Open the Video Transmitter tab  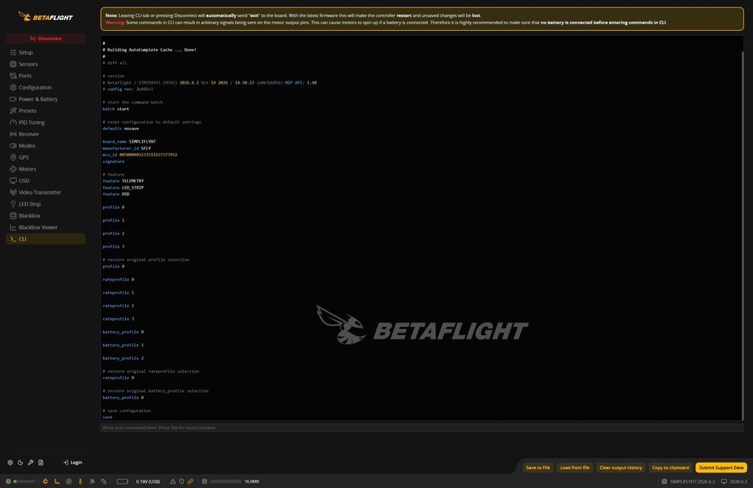pos(46,193)
